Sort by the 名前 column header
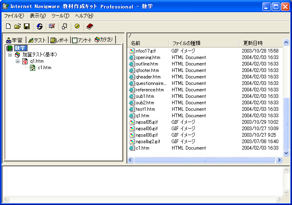This screenshot has height=205, width=292. tap(148, 43)
